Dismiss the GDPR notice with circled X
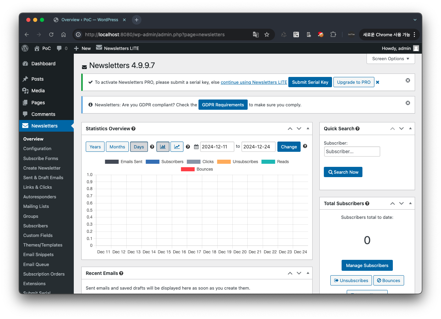Screen dimensions: 441x319 click(x=408, y=103)
